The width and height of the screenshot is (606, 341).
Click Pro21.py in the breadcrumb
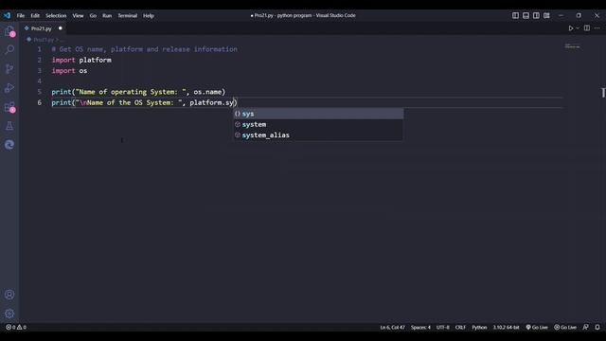point(44,40)
